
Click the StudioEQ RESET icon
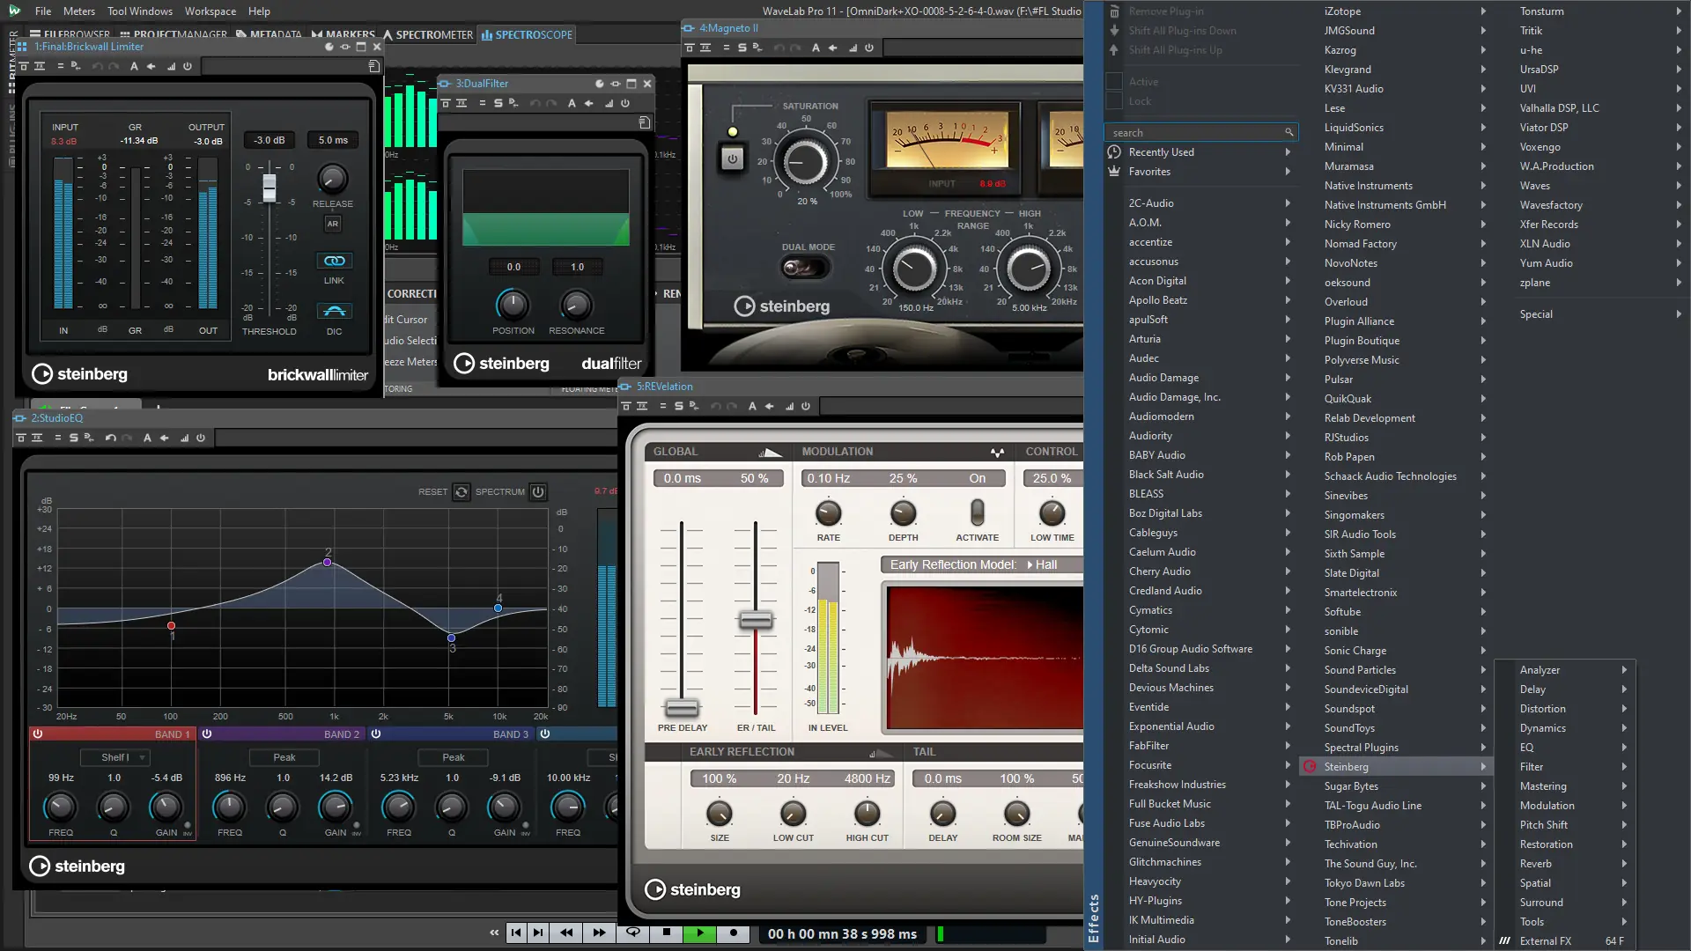click(x=461, y=492)
